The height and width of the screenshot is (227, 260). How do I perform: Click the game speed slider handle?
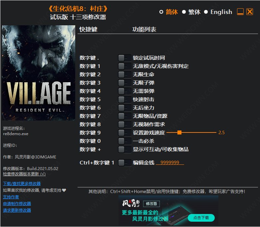179,132
